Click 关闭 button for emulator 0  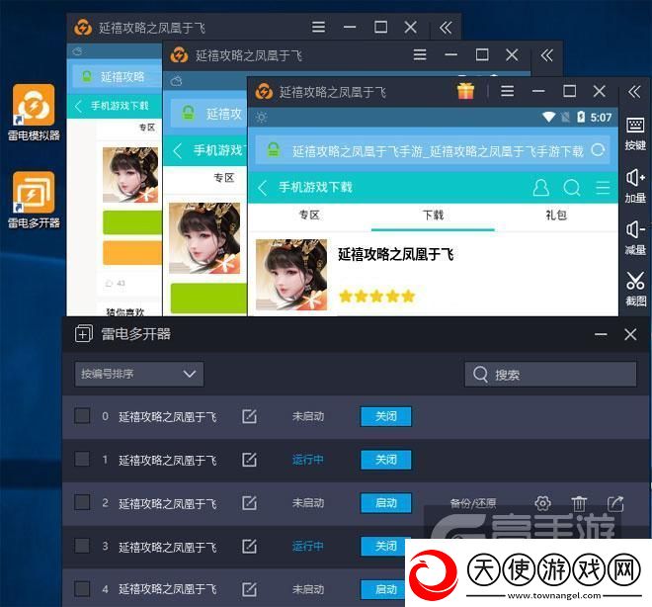pos(386,416)
